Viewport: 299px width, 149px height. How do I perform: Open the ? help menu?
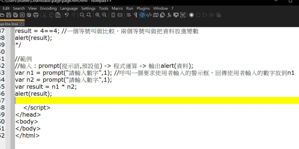(172, 8)
